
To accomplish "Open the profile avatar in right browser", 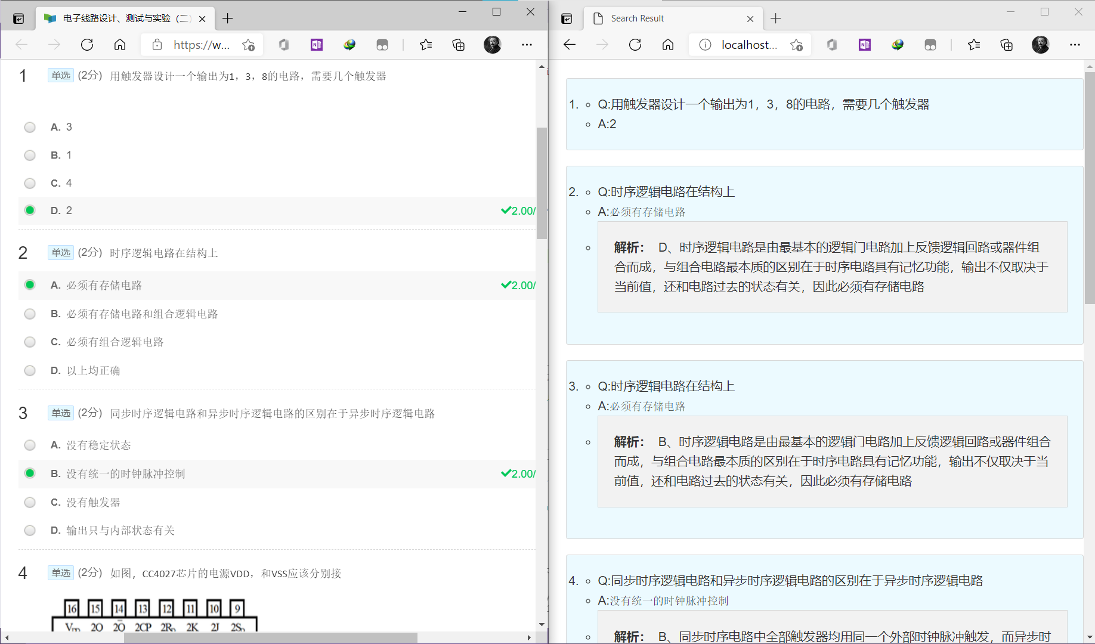I will coord(1041,45).
